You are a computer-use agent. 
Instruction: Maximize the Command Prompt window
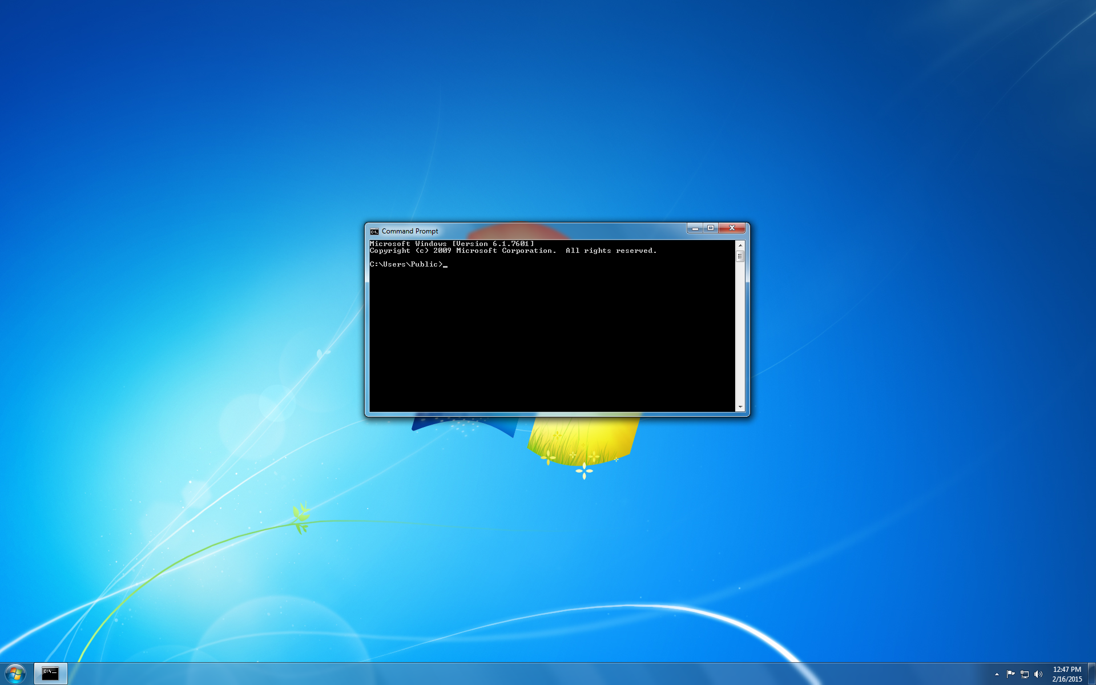click(x=711, y=228)
